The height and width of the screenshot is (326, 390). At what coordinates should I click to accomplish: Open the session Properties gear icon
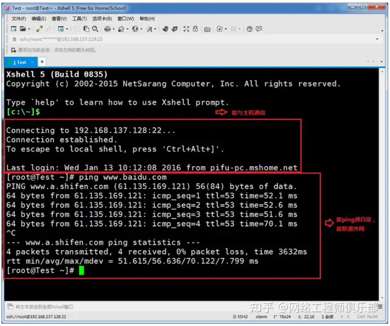pyautogui.click(x=61, y=29)
